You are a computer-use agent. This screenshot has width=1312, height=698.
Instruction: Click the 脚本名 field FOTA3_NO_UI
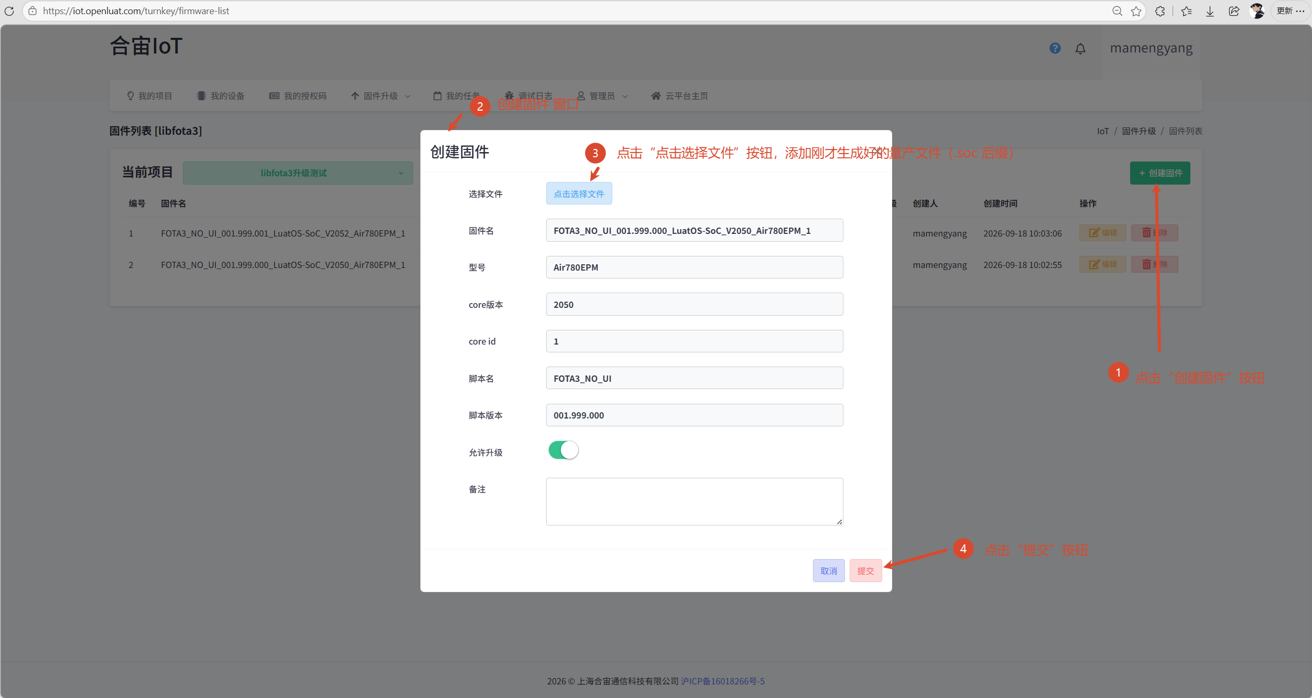pos(695,378)
